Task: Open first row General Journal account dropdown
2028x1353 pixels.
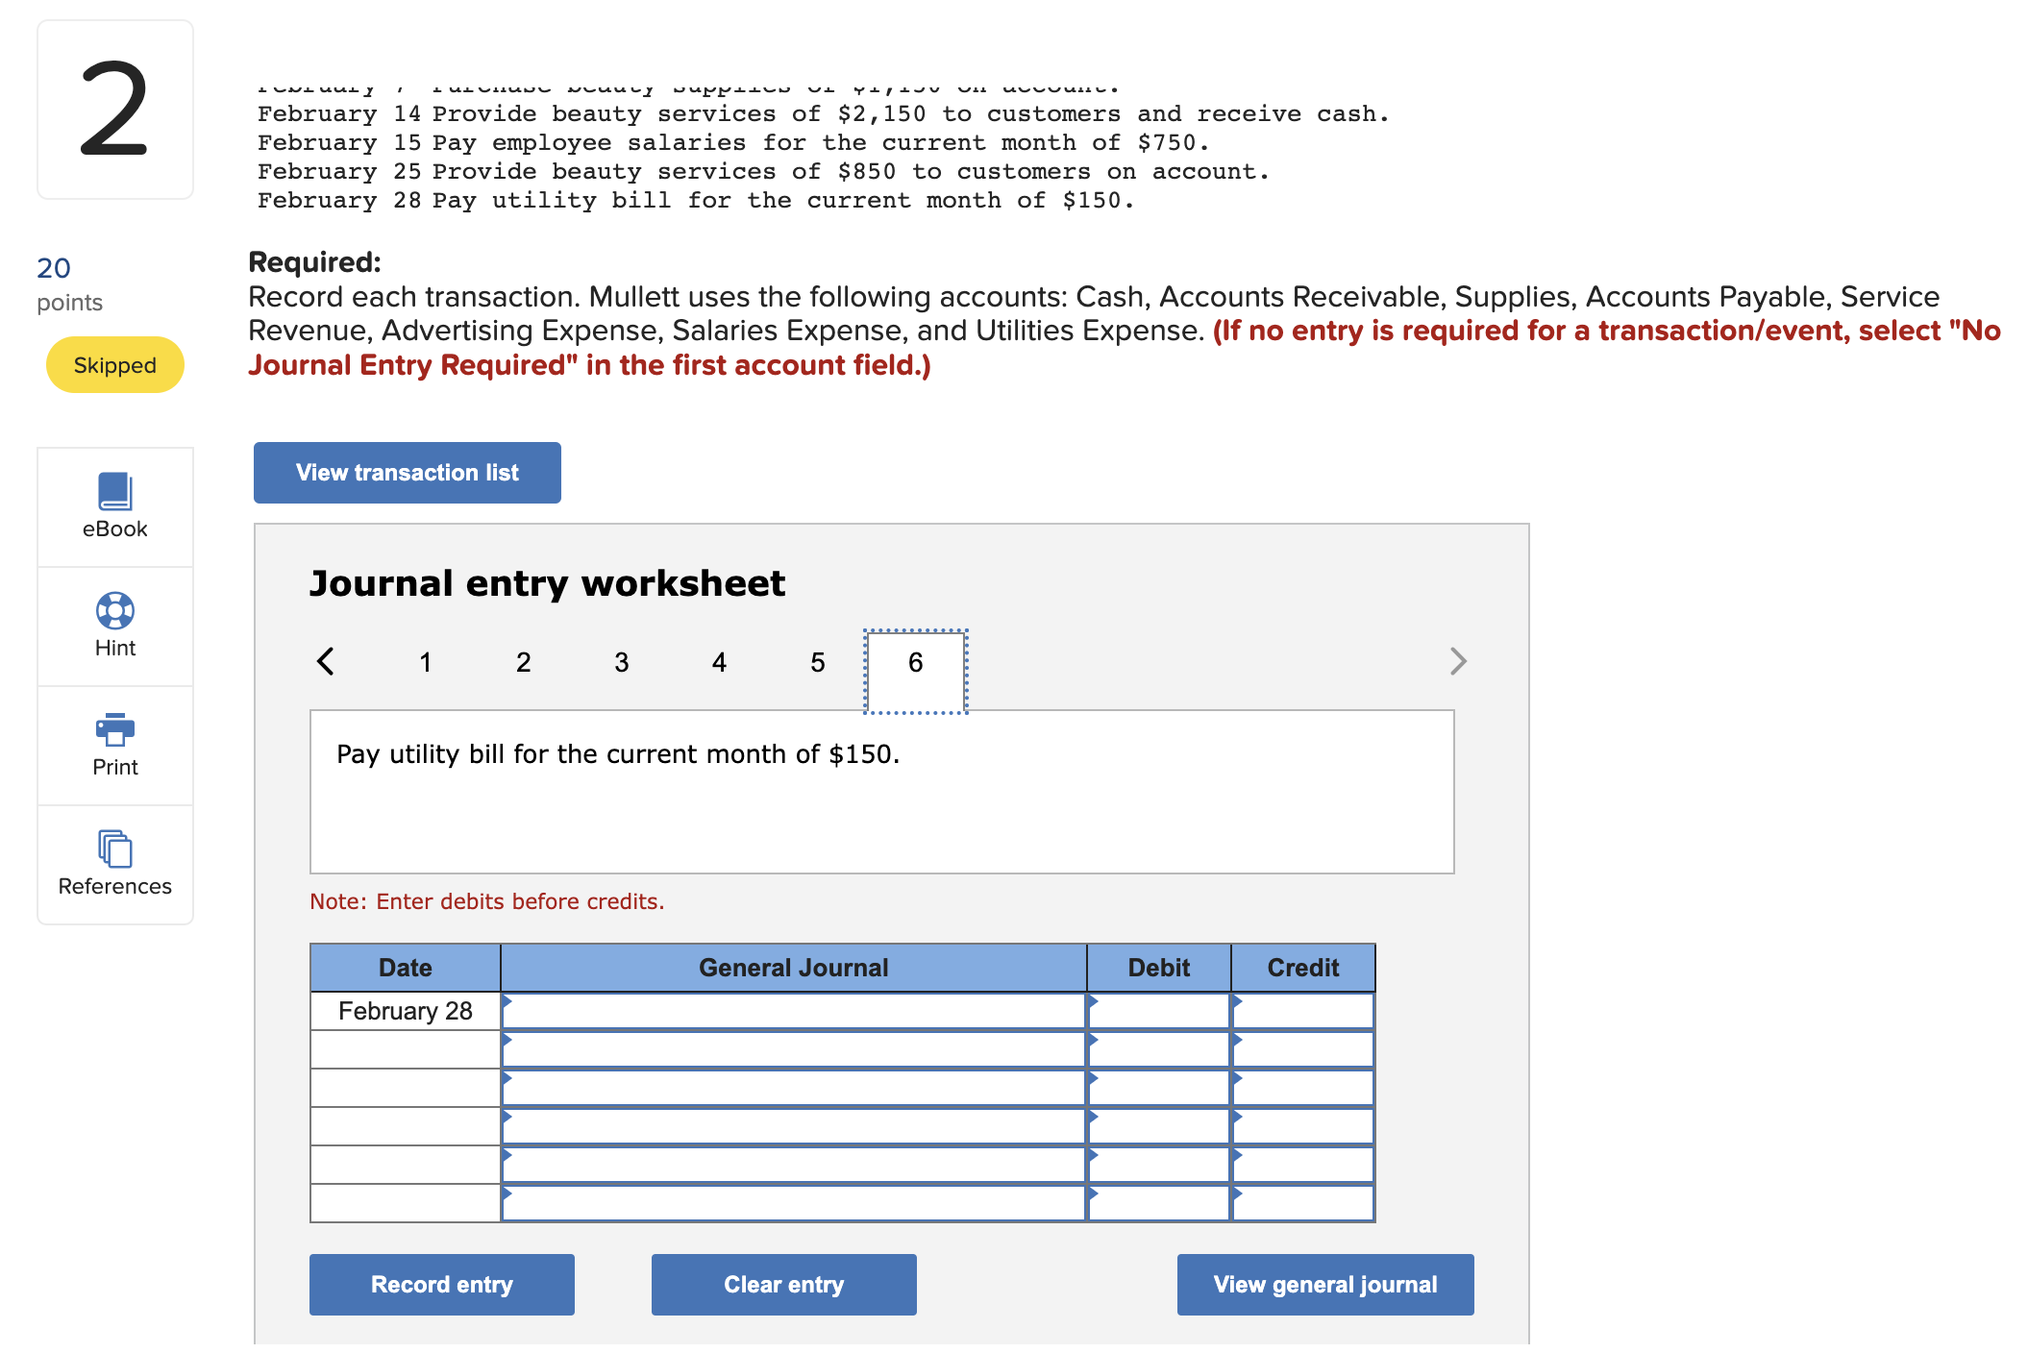Action: 793,1011
